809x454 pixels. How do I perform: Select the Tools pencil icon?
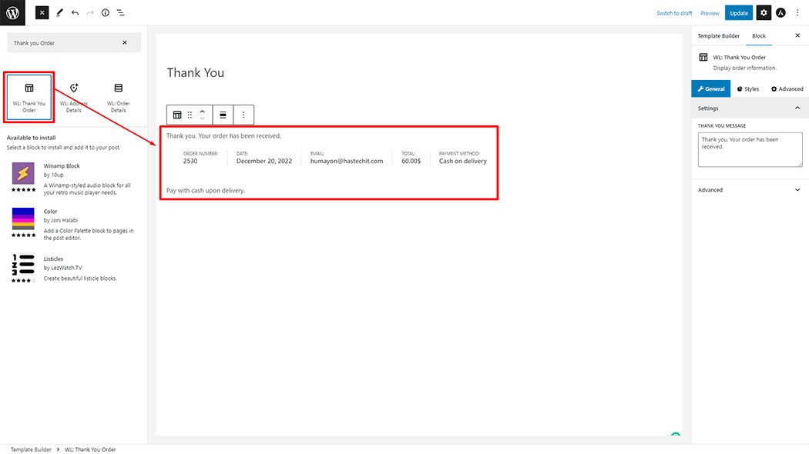(x=59, y=12)
